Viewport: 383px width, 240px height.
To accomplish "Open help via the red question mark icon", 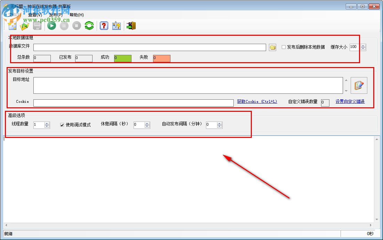I will point(104,26).
